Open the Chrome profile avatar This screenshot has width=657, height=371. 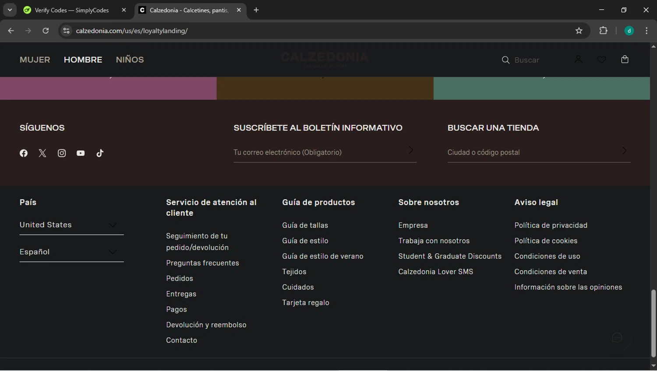tap(629, 31)
